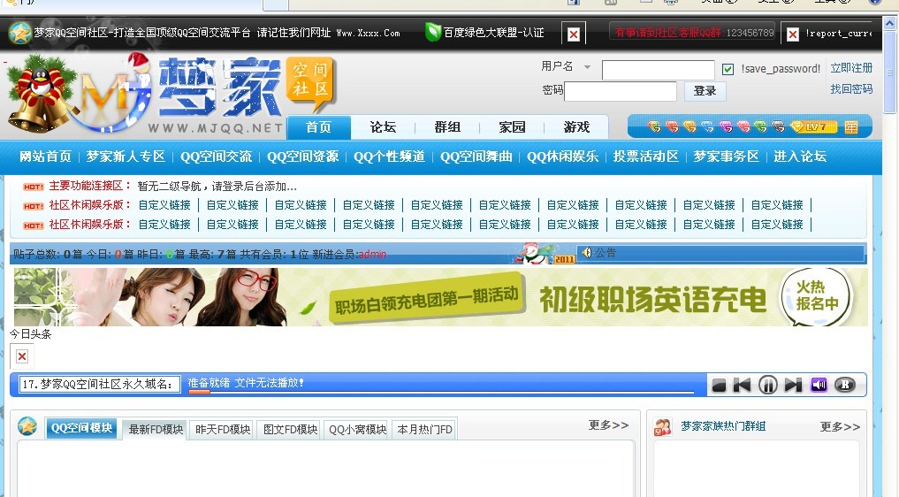Toggle the !save_password! checkbox
This screenshot has width=899, height=497.
[x=728, y=70]
